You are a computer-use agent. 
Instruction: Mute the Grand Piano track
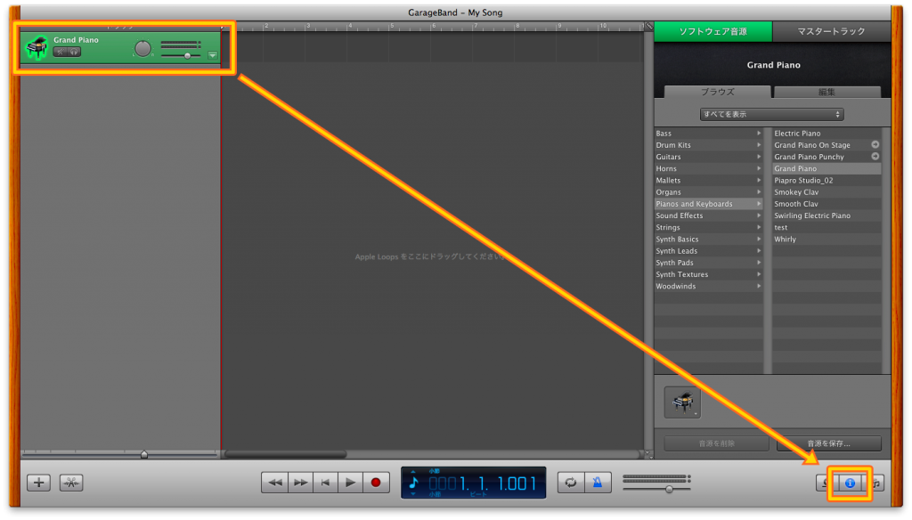[x=60, y=52]
